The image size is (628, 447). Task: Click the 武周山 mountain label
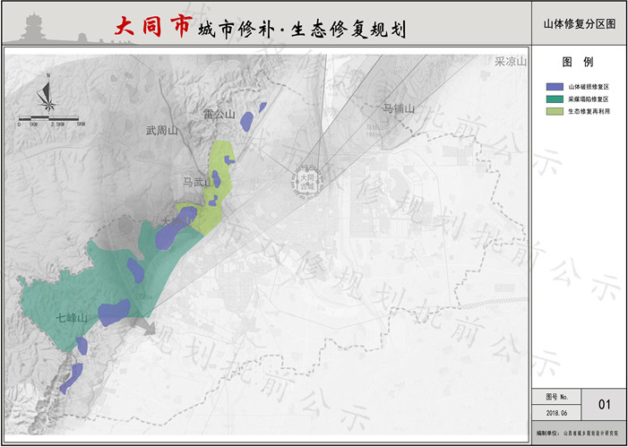tap(163, 131)
